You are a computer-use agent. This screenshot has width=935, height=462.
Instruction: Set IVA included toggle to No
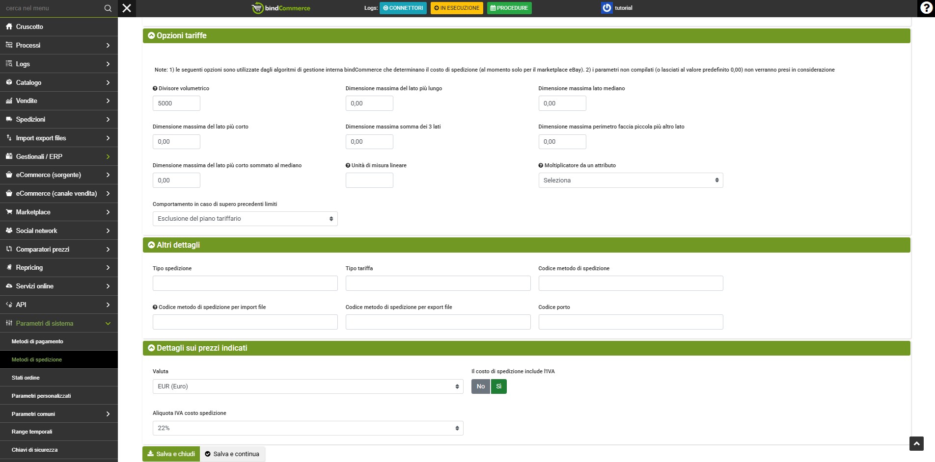click(x=480, y=386)
